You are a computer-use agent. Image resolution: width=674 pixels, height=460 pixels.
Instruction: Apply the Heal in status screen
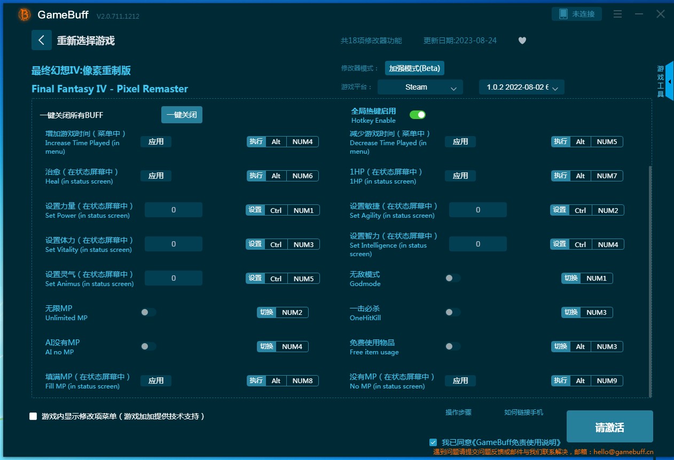pyautogui.click(x=156, y=176)
